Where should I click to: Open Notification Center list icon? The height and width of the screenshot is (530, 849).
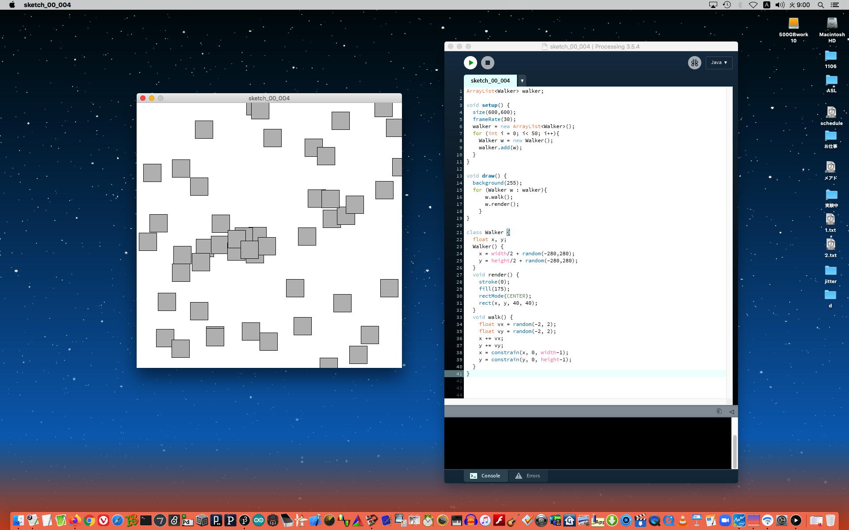click(834, 5)
